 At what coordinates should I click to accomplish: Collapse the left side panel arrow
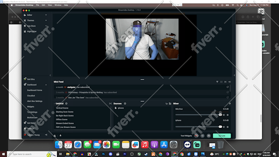(50, 75)
